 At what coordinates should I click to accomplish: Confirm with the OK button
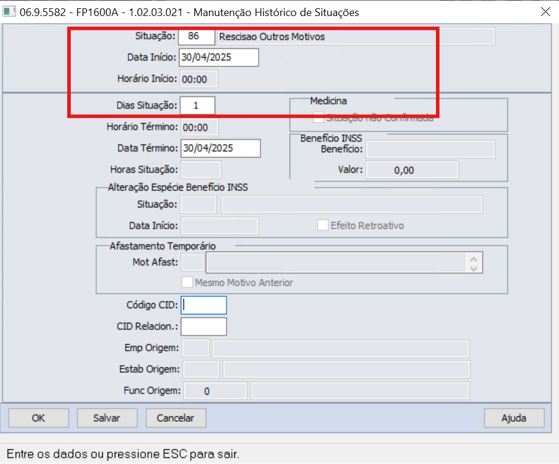tap(39, 418)
